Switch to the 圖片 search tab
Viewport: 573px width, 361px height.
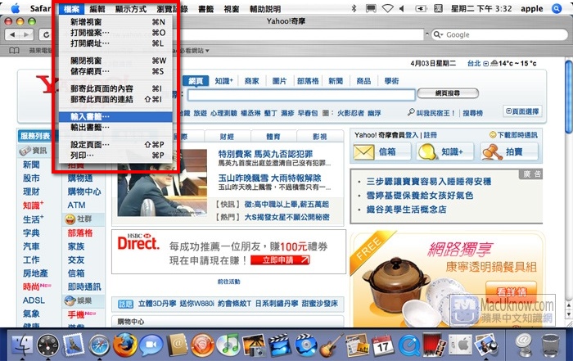(280, 81)
